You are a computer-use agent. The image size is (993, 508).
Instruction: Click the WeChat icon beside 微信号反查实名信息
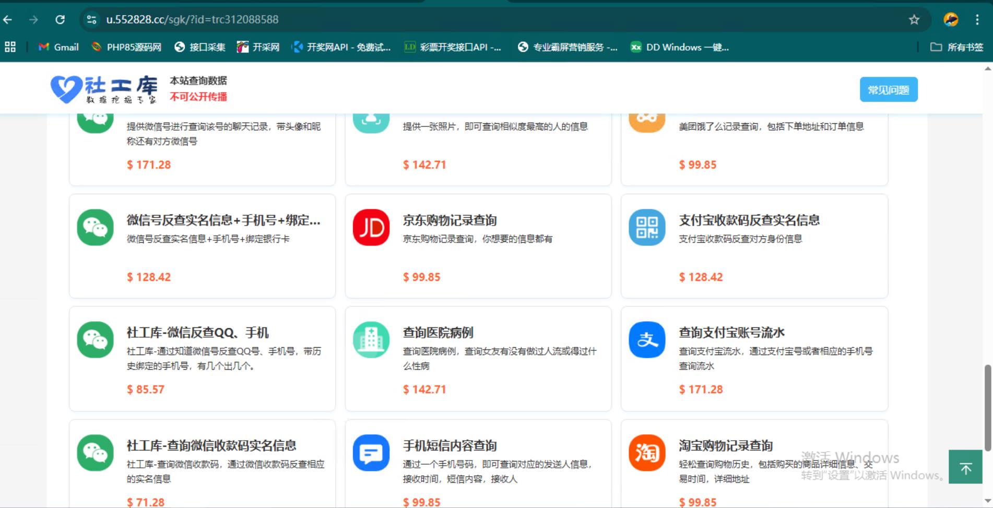tap(95, 228)
